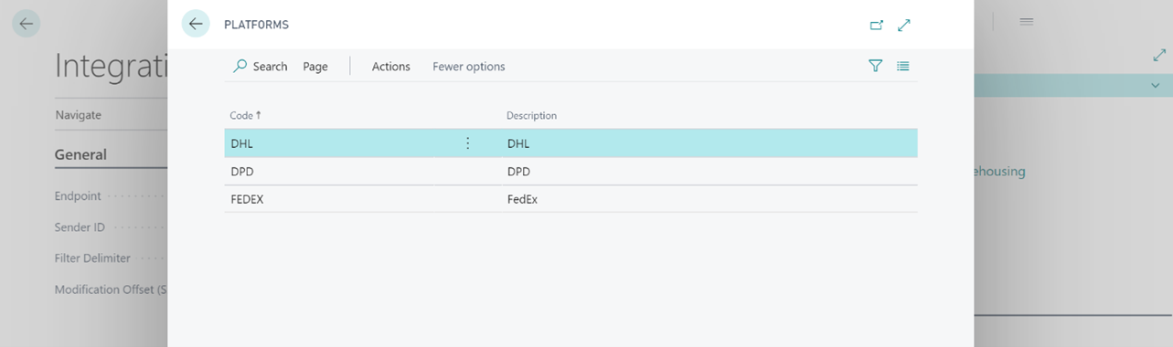Screen dimensions: 1173x347
Task: Collapse the blue section chevron at right
Action: 1156,85
